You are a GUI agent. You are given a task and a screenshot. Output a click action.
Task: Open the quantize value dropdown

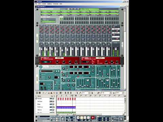tap(110, 93)
